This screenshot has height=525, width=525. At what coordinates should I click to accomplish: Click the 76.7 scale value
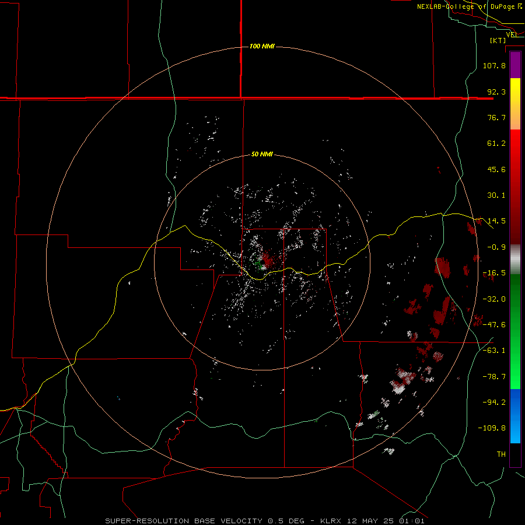[x=496, y=117]
